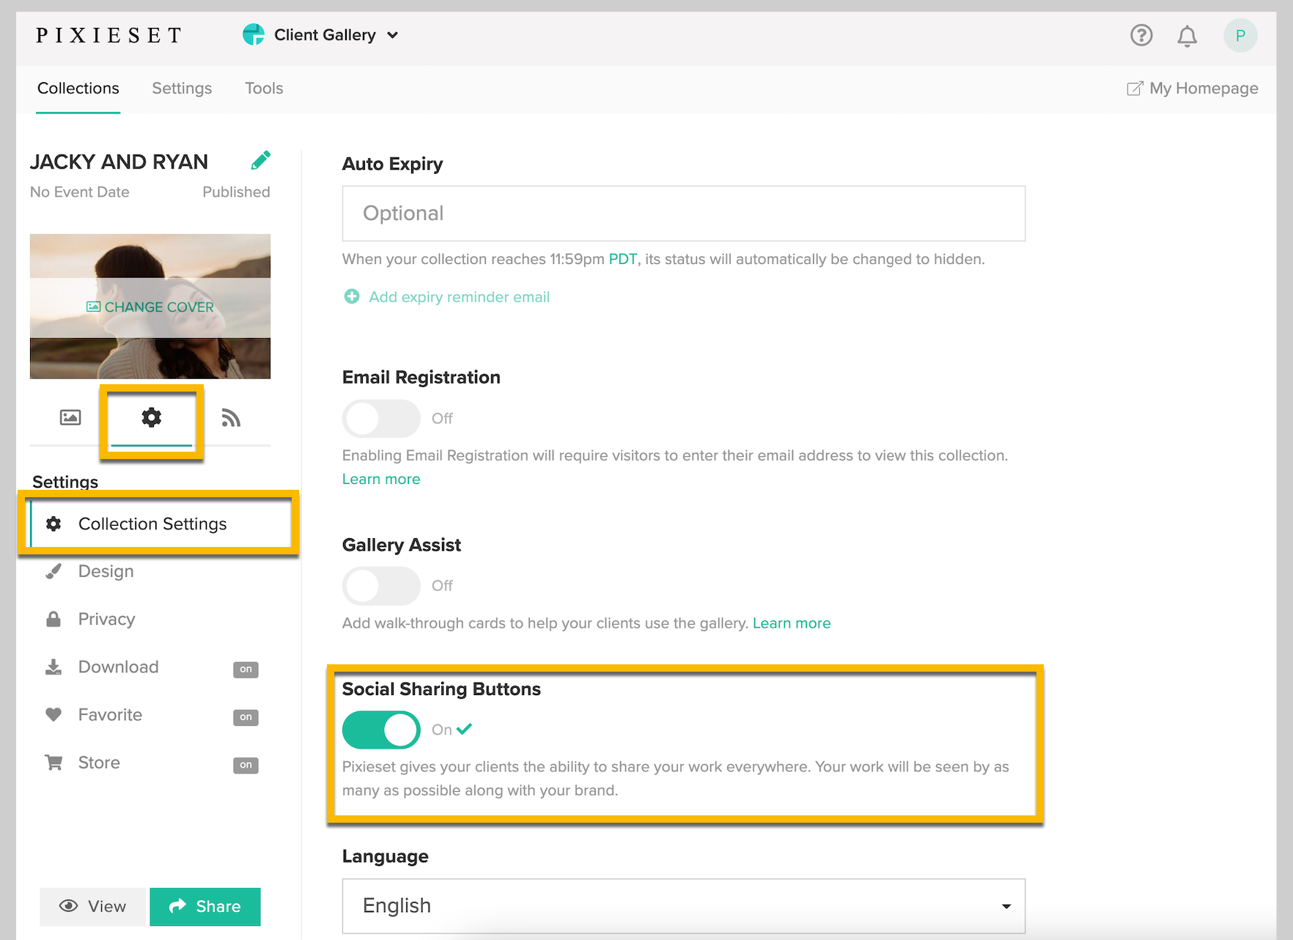Click Learn more under Gallery Assist
The image size is (1293, 940).
pyautogui.click(x=792, y=623)
